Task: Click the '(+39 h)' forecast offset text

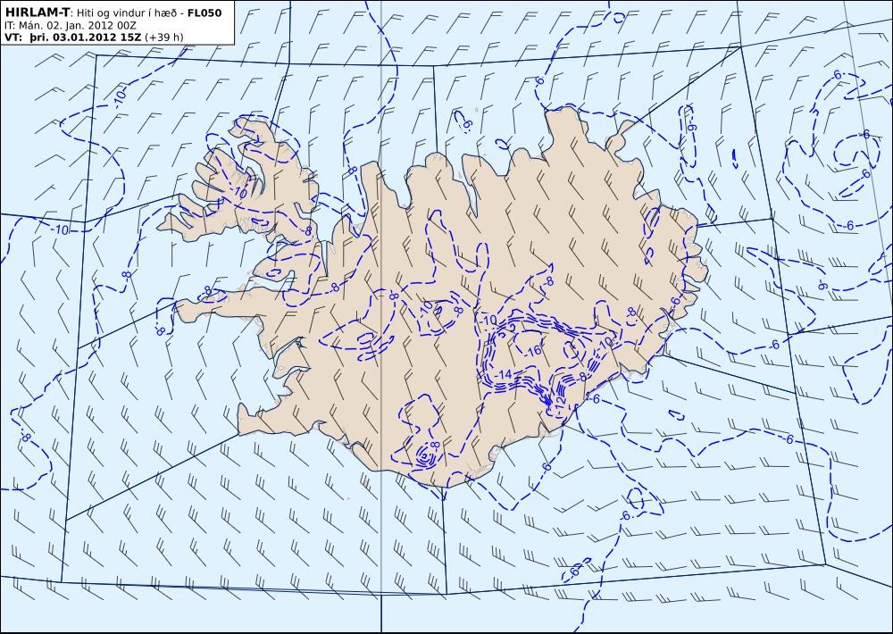Action: [164, 38]
